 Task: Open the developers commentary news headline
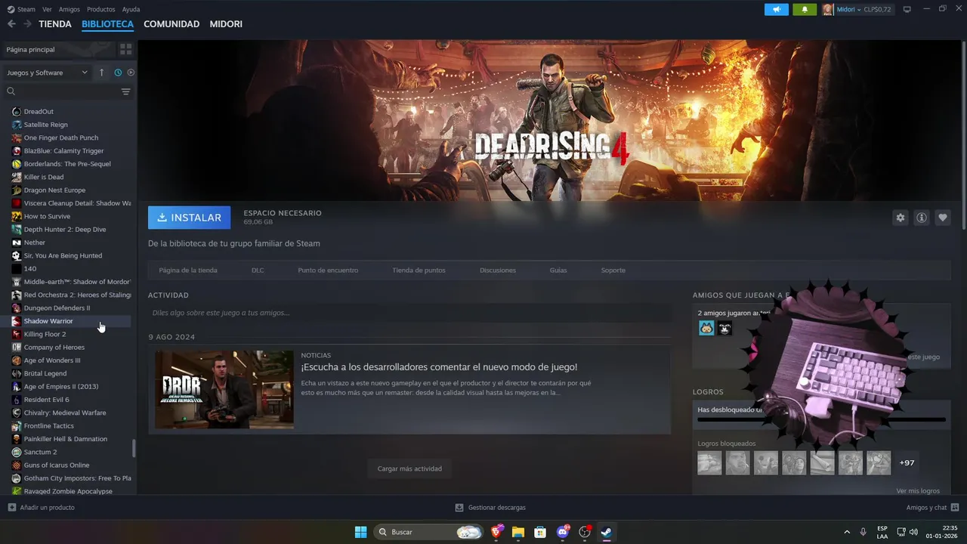(x=439, y=367)
